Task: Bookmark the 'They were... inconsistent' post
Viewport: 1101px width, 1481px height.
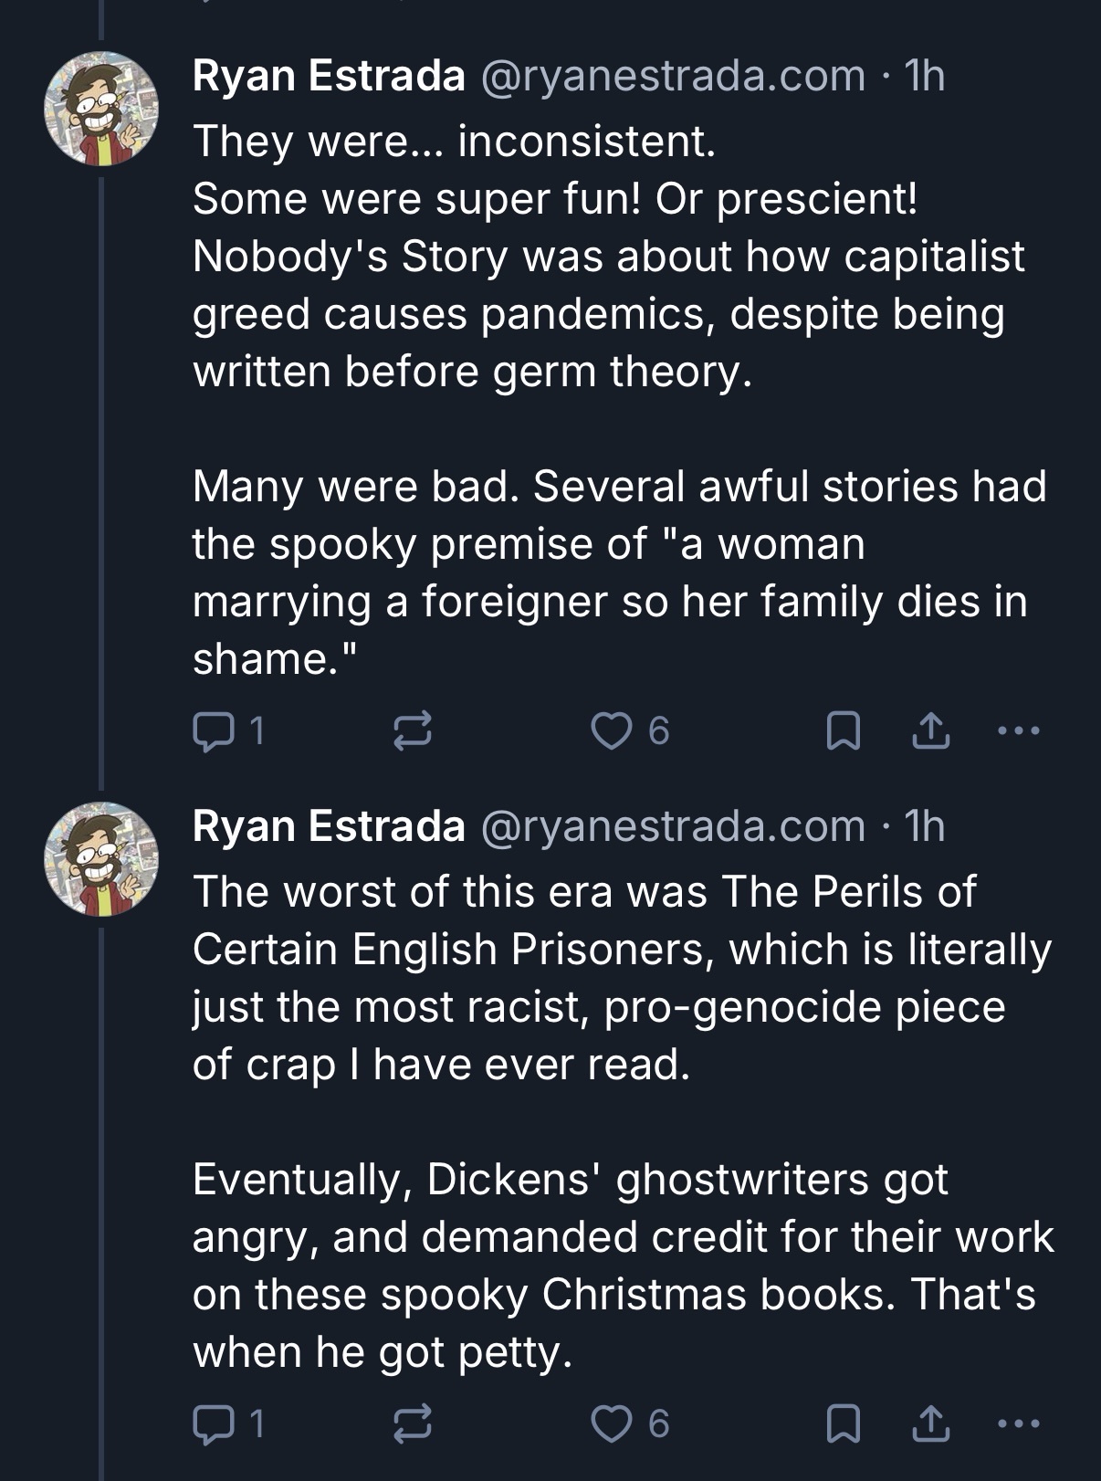Action: 842,731
